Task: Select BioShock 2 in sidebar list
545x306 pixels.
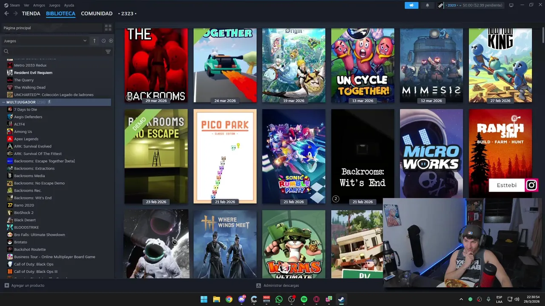Action: click(24, 212)
